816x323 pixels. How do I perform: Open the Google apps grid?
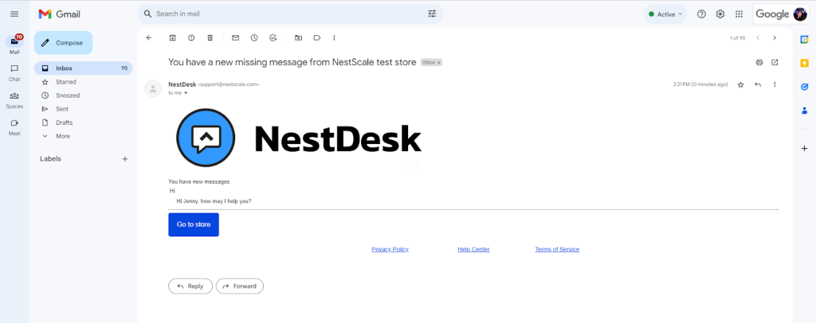pyautogui.click(x=739, y=14)
